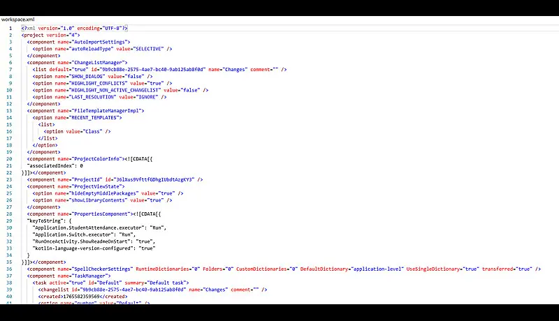Viewport: 559px width, 321px height.
Task: Click the changelist id value on line 39
Action: [133, 290]
